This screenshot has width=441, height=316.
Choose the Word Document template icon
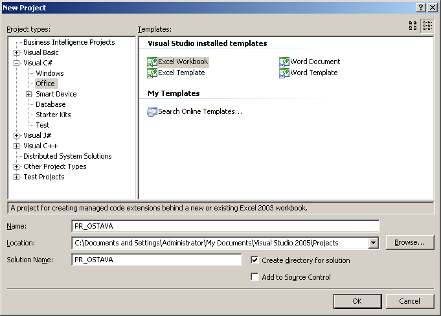point(284,62)
